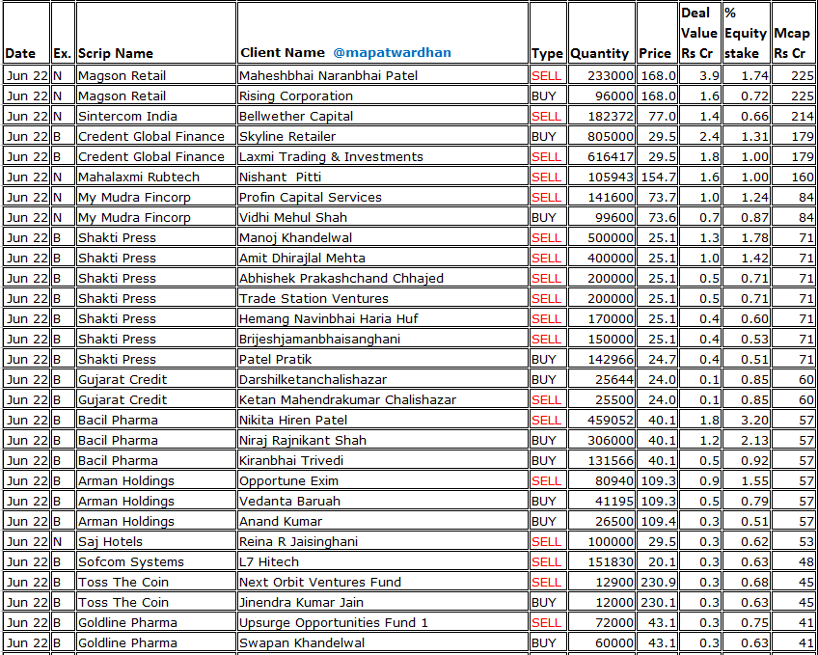
Task: Select the price 230.9 cell
Action: click(x=657, y=583)
